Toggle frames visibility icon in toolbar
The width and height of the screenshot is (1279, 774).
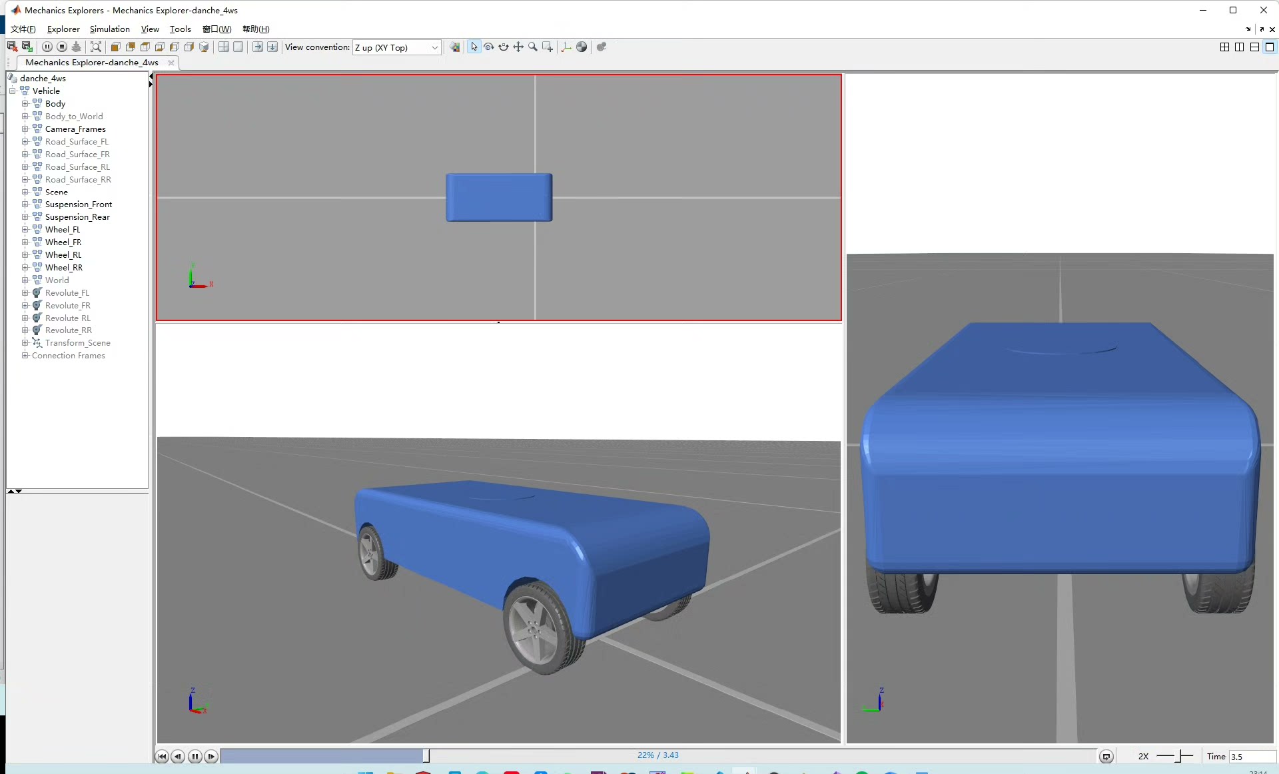pos(566,47)
